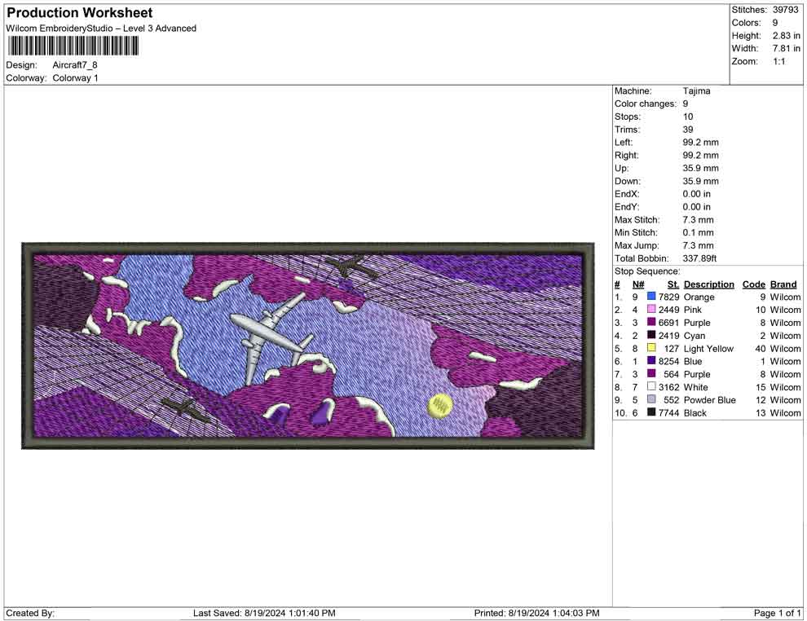Click the Description column header
This screenshot has width=807, height=621.
[x=709, y=284]
